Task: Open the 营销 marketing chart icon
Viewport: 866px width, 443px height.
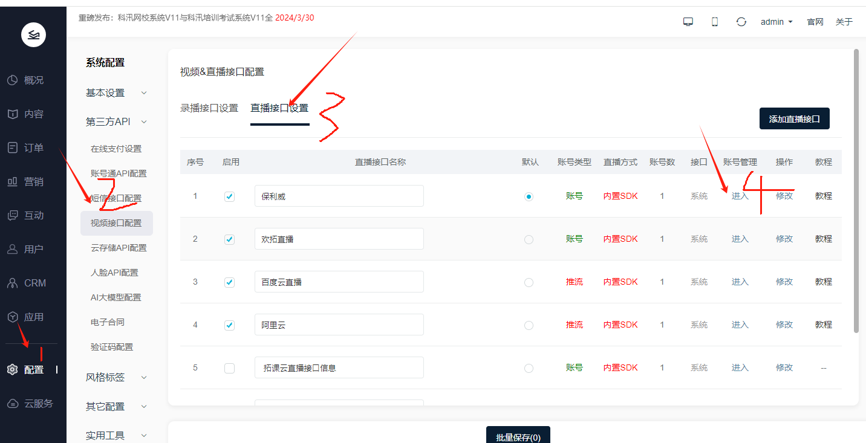Action: pos(12,182)
